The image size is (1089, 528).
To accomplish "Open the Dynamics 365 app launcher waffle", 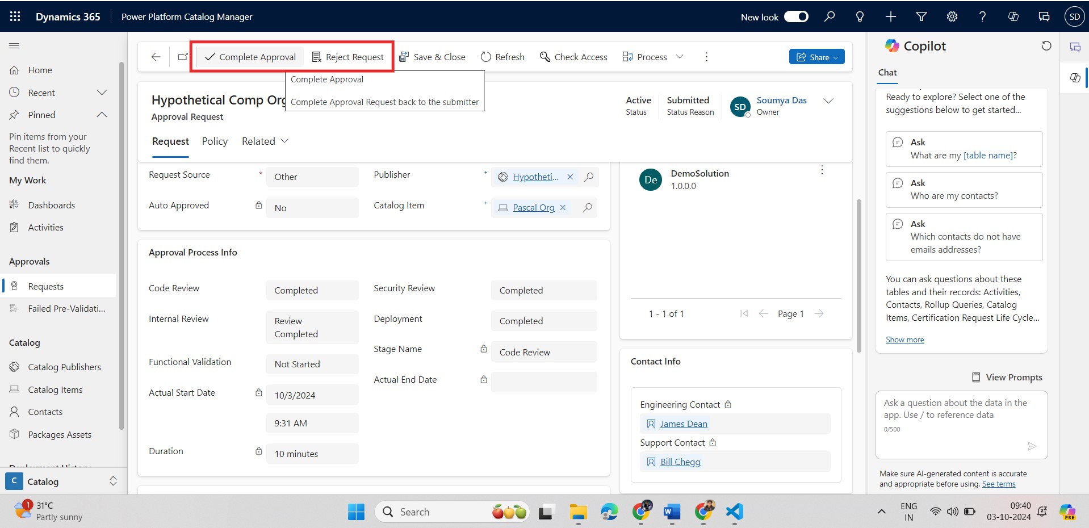I will (x=15, y=16).
